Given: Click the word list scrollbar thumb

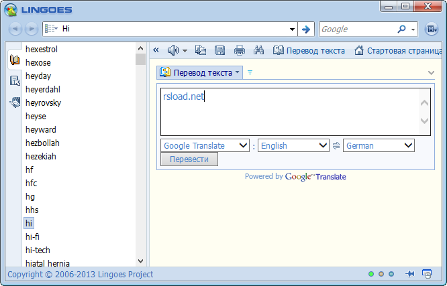Looking at the screenshot, I should (140, 59).
